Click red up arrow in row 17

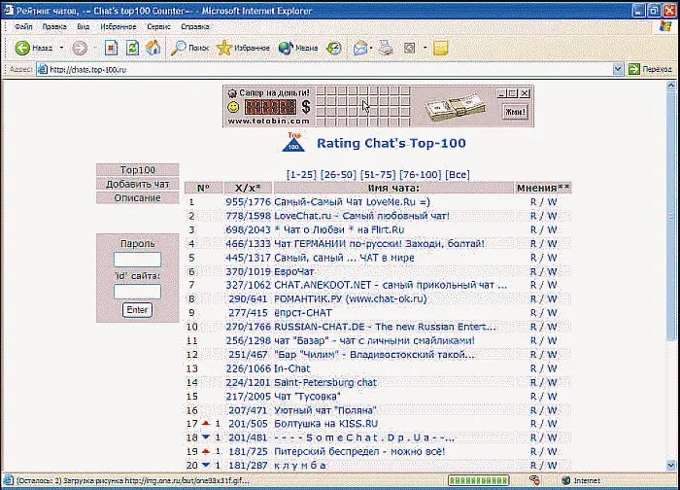point(206,423)
